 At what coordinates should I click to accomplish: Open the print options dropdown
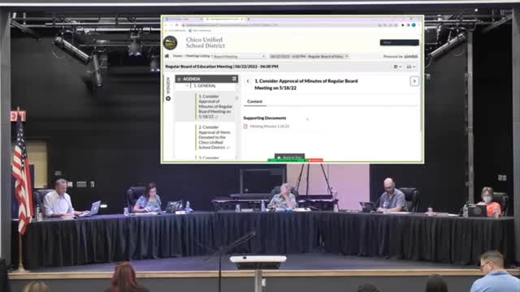tap(411, 67)
